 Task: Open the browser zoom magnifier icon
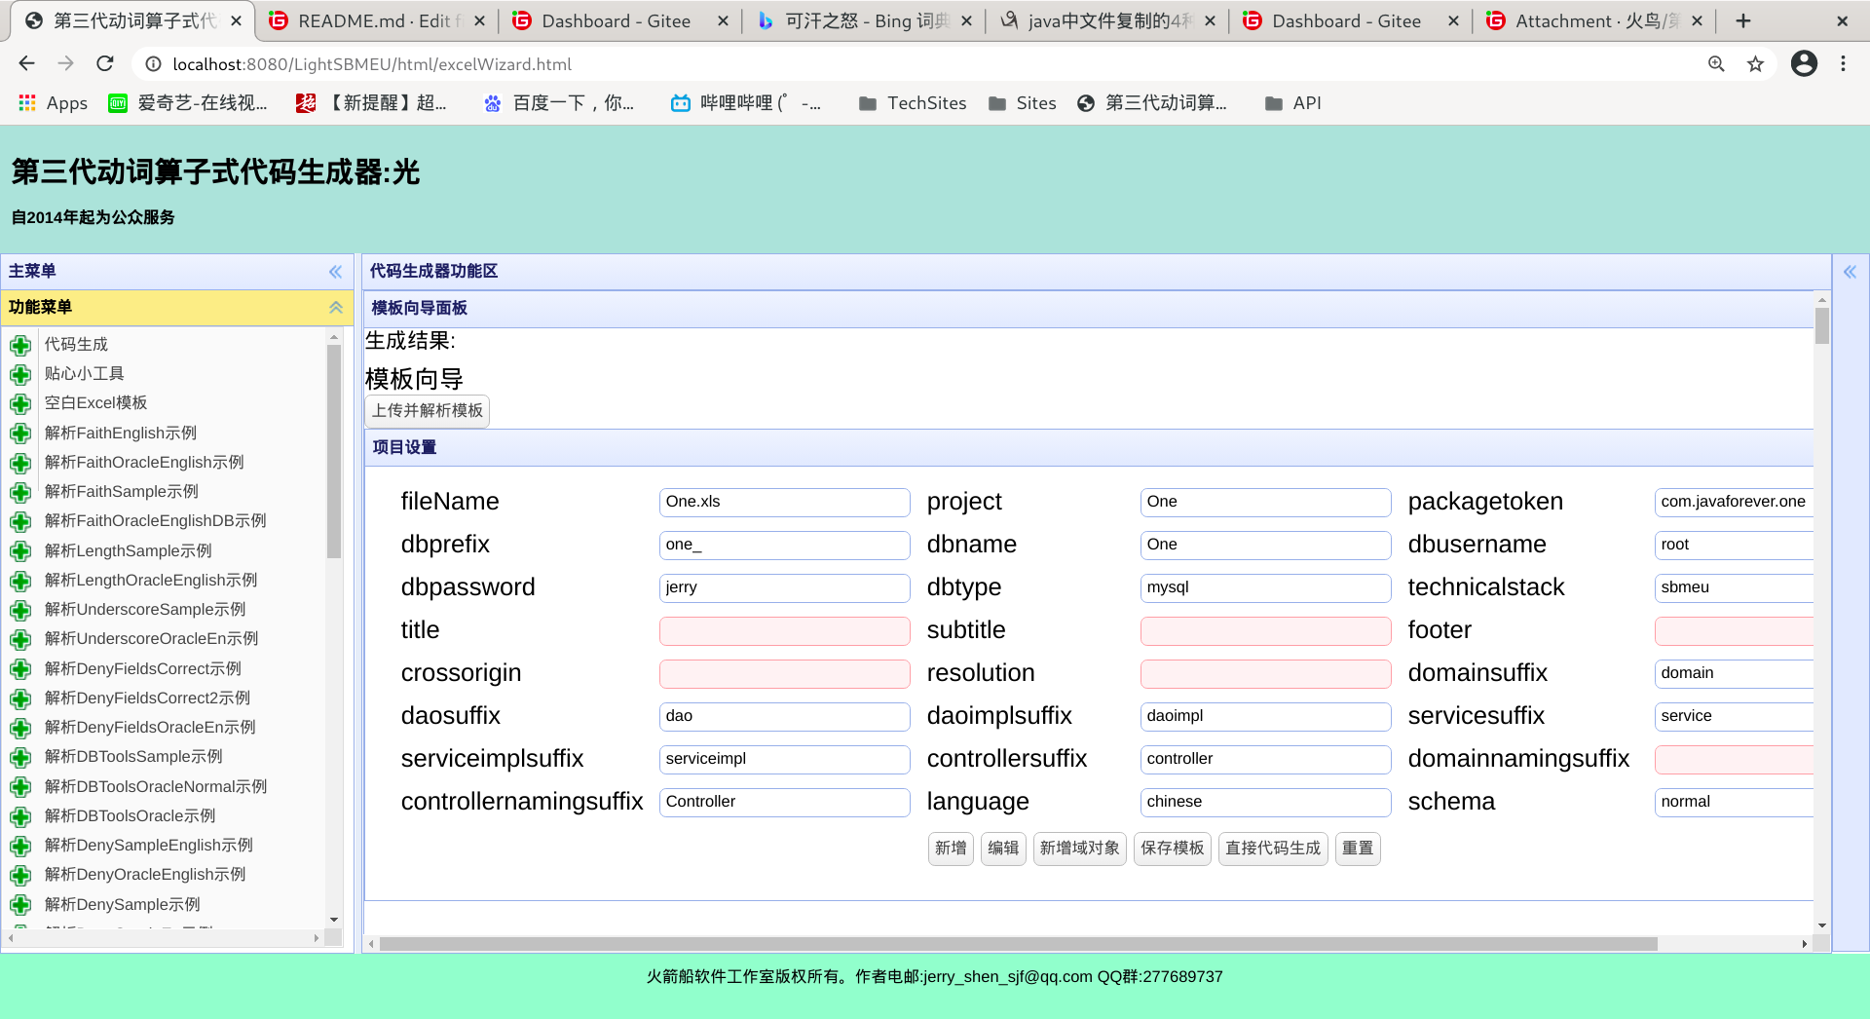coord(1716,63)
